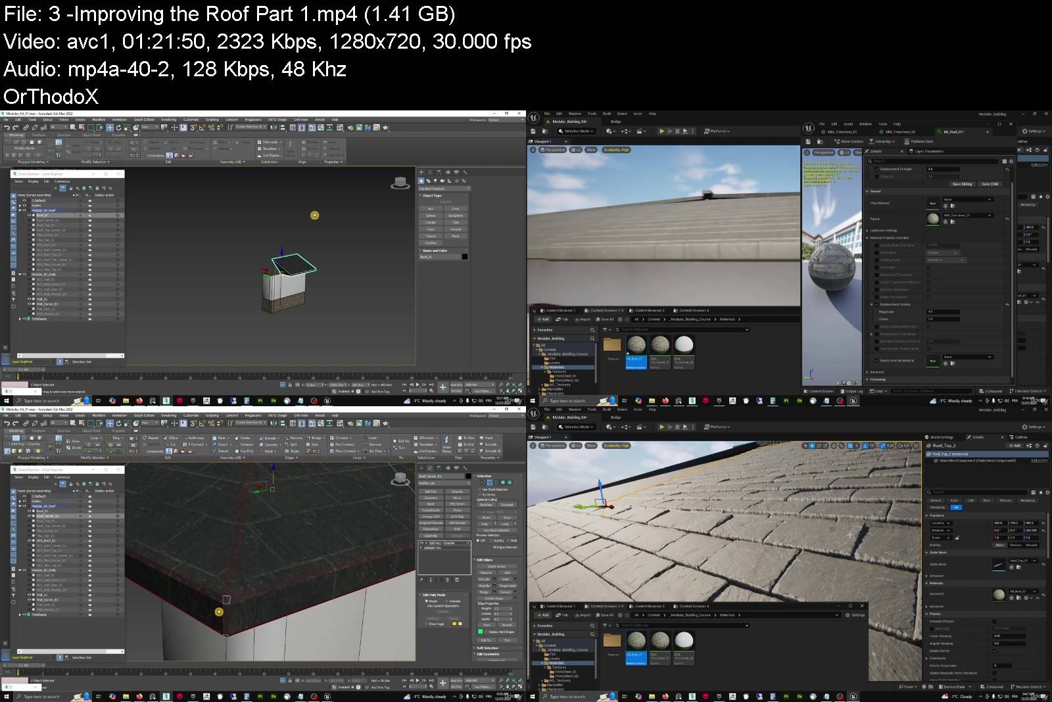Open Windows Start in bottom-left frame taskbar
Screen dimensions: 1052x702
click(x=7, y=696)
